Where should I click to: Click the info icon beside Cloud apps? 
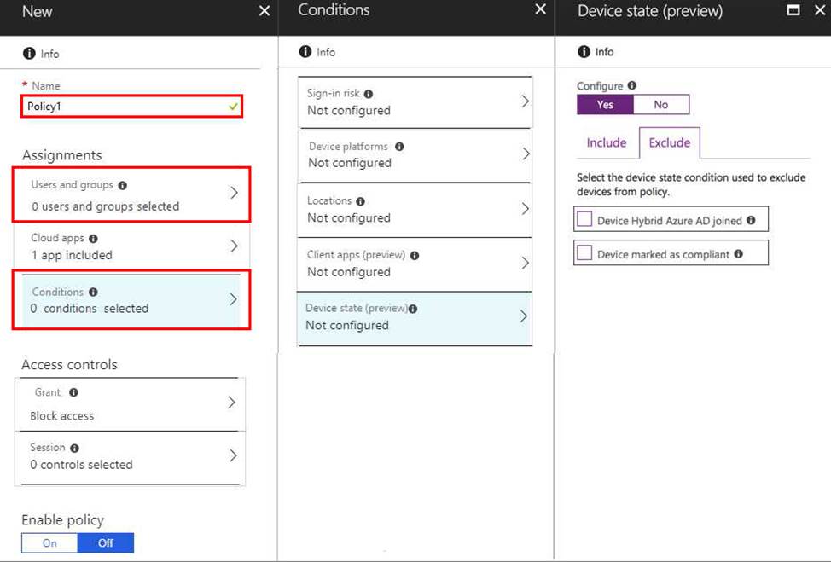[x=93, y=239]
